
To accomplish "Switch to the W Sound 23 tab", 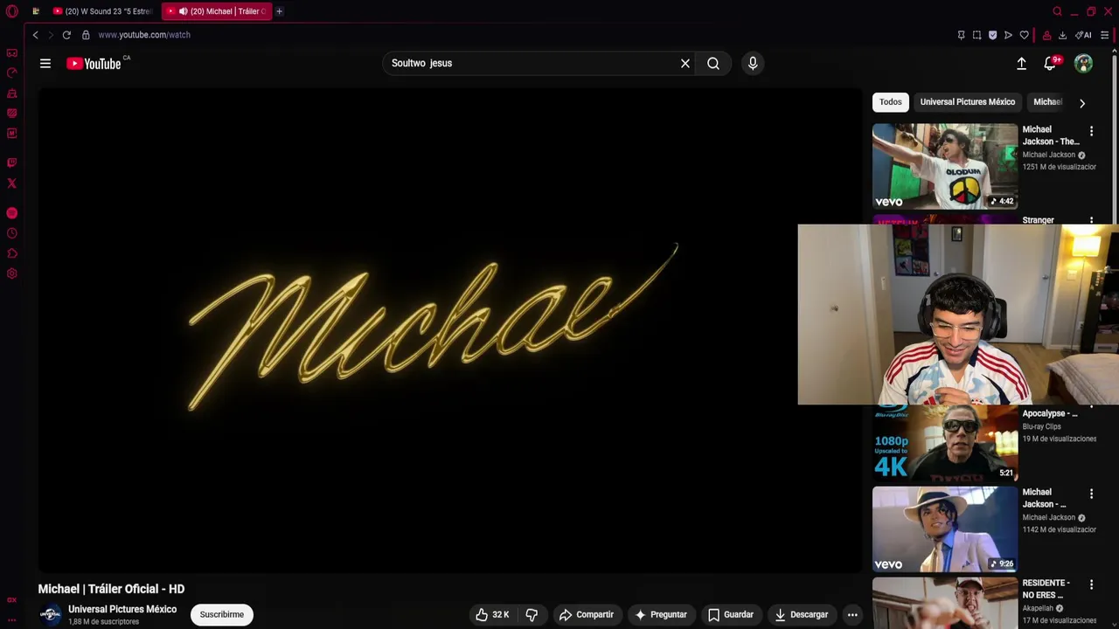I will pos(103,11).
